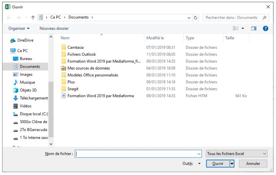Click the blue help question mark icon
The height and width of the screenshot is (175, 276).
click(x=266, y=28)
